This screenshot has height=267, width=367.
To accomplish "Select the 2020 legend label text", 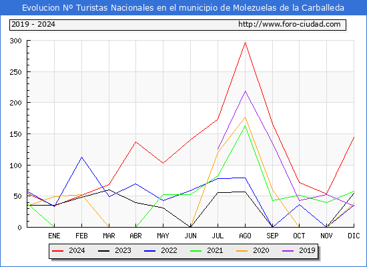I will click(x=261, y=250).
